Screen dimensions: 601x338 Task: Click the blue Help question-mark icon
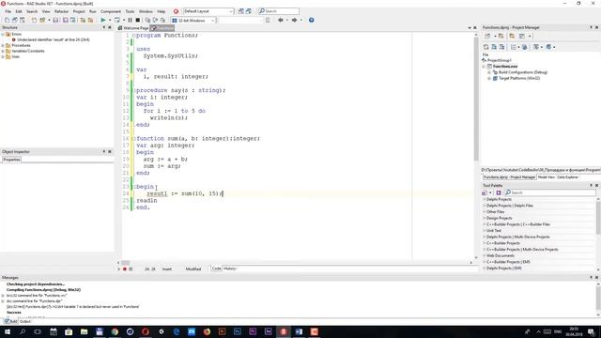pyautogui.click(x=311, y=20)
